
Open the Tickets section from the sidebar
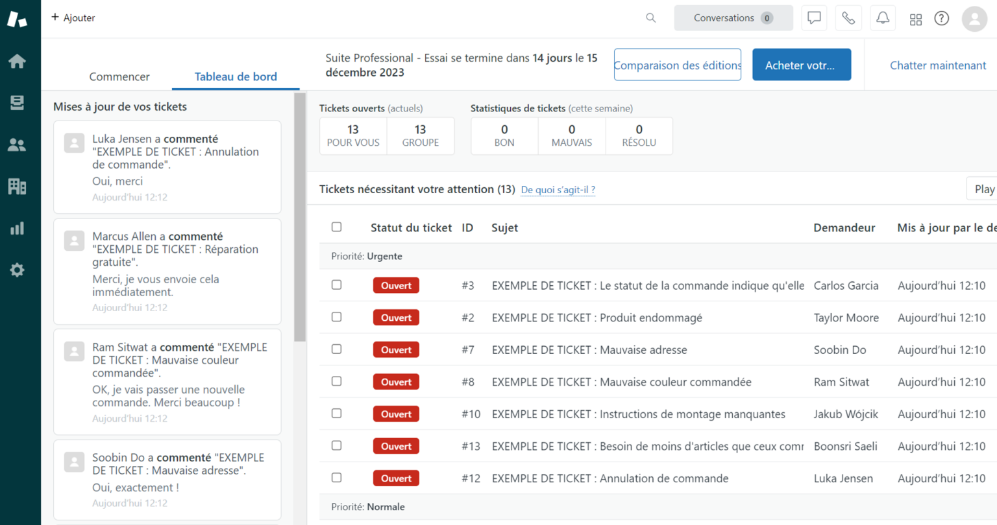pos(18,102)
